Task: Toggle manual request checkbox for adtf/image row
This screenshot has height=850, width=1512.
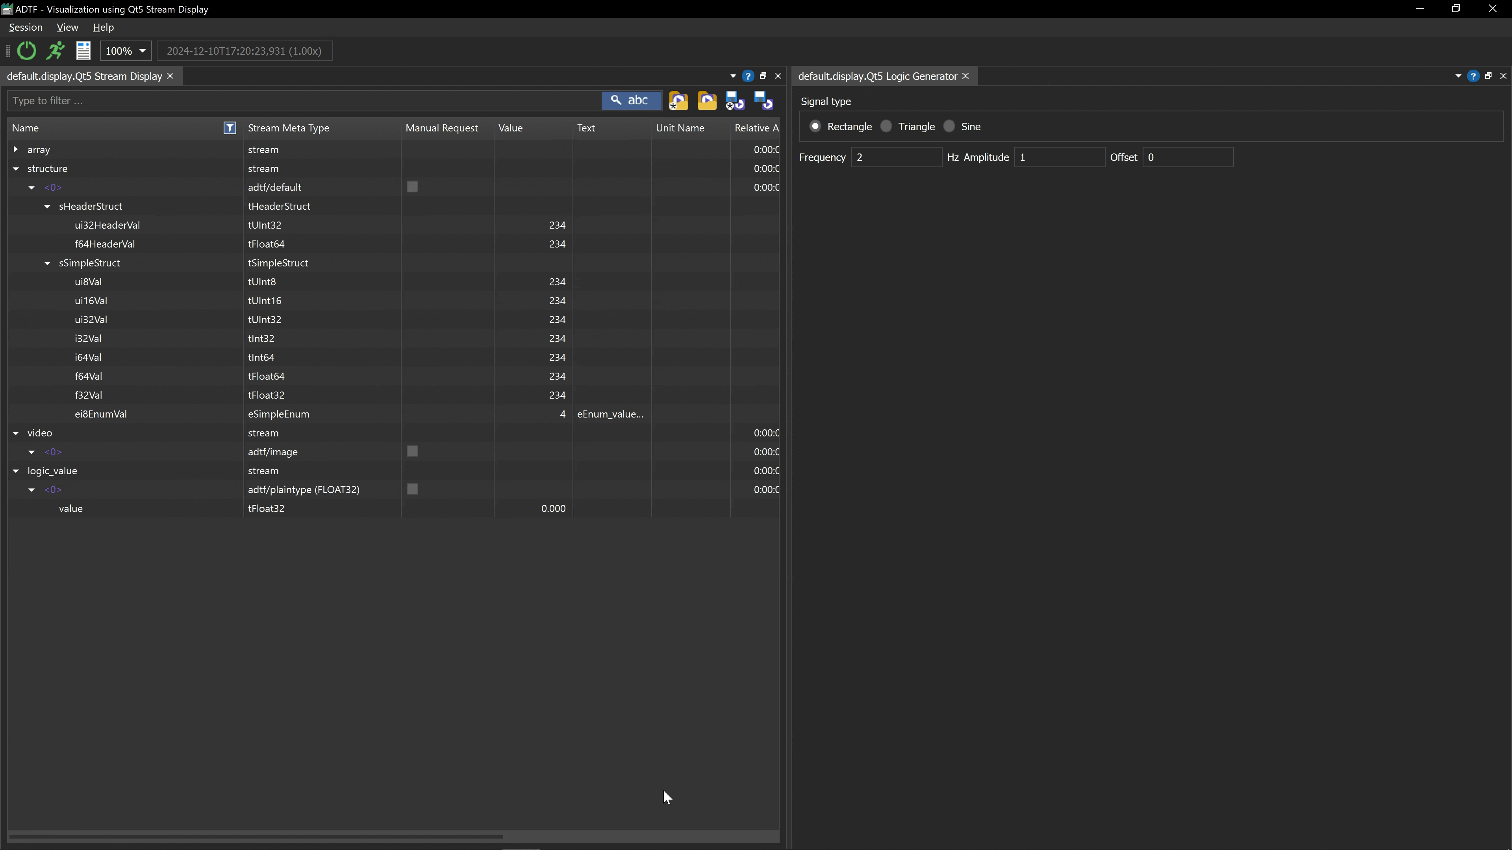Action: [413, 452]
